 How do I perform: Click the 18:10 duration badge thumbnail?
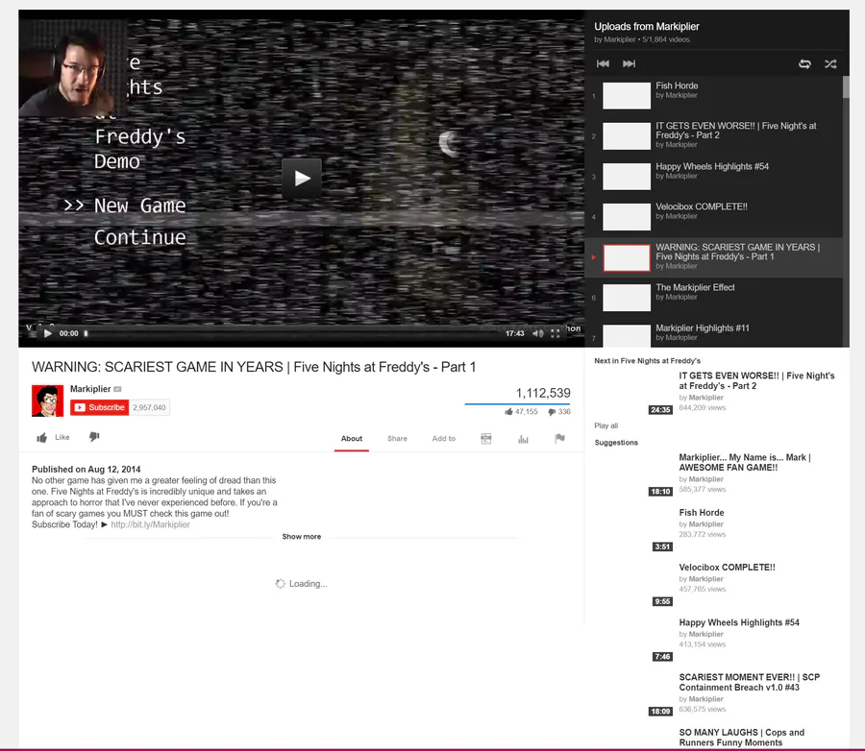659,492
